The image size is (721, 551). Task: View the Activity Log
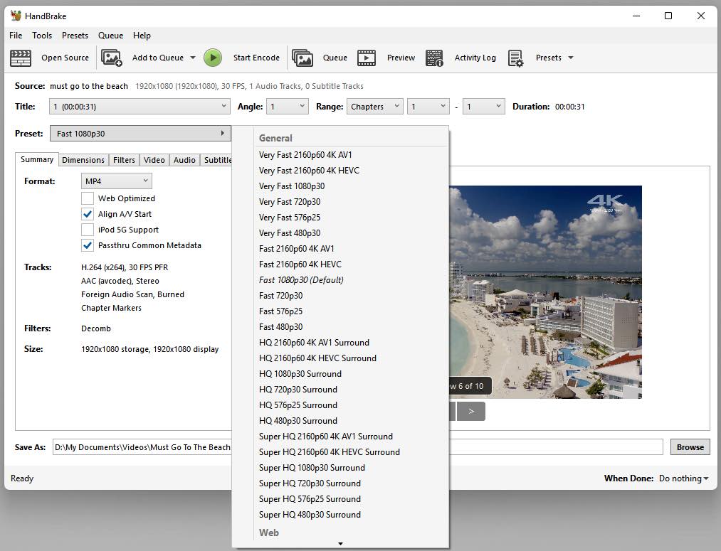(463, 58)
